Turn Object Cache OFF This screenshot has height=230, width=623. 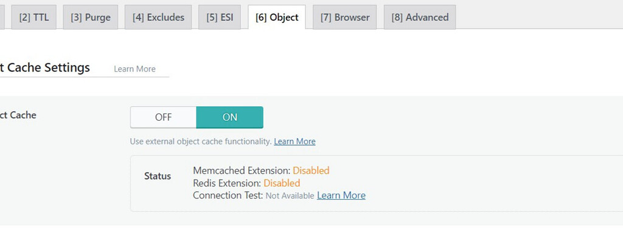[163, 117]
